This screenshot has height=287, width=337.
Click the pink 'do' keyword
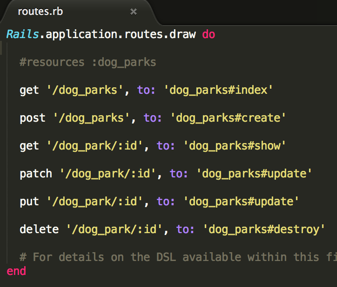(209, 34)
